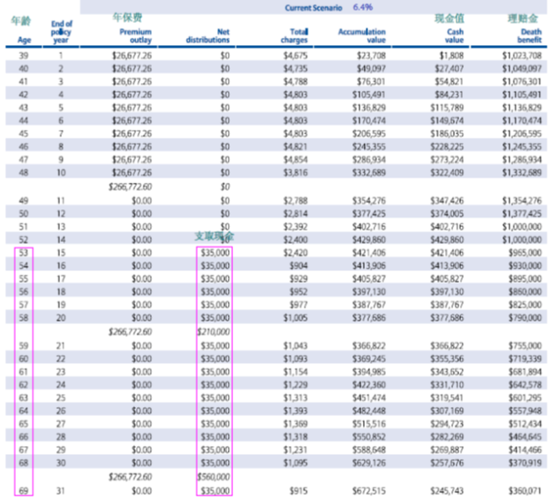Click total charges $2,392 at age 51

(x=296, y=227)
